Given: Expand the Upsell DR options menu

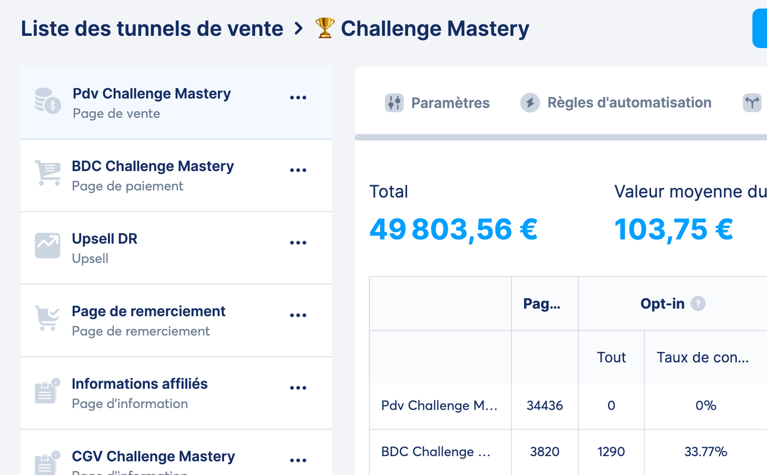Looking at the screenshot, I should (298, 243).
